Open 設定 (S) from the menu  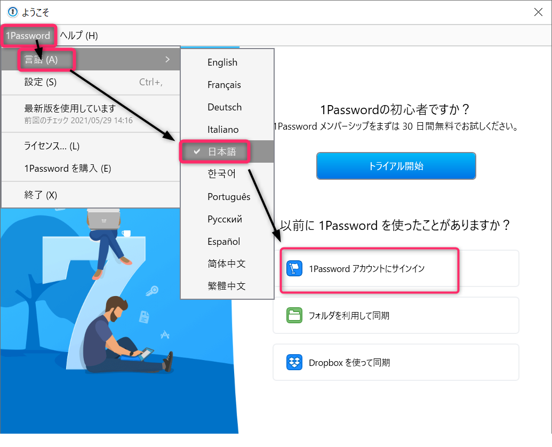click(x=91, y=82)
